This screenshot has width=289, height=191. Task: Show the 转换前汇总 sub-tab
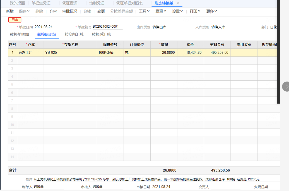(74, 34)
